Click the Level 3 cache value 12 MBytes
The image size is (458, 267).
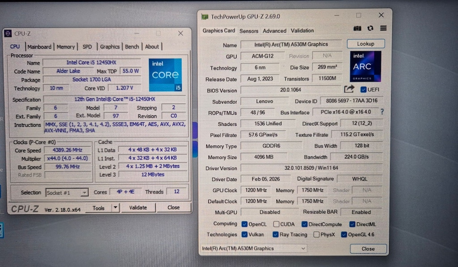(153, 174)
